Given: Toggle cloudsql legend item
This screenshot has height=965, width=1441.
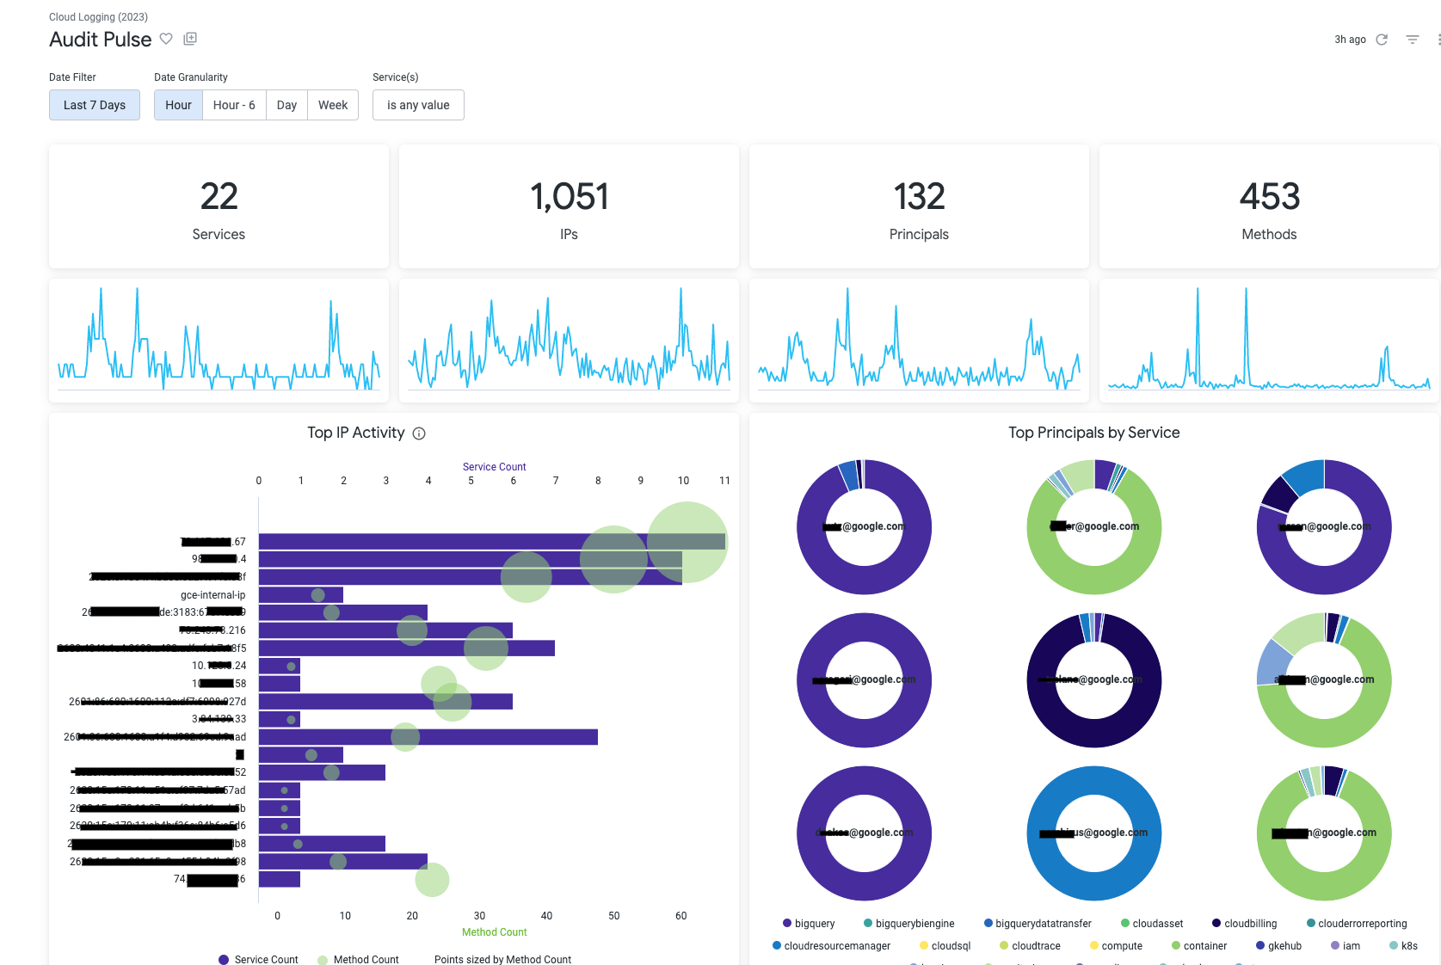Looking at the screenshot, I should click(x=945, y=946).
